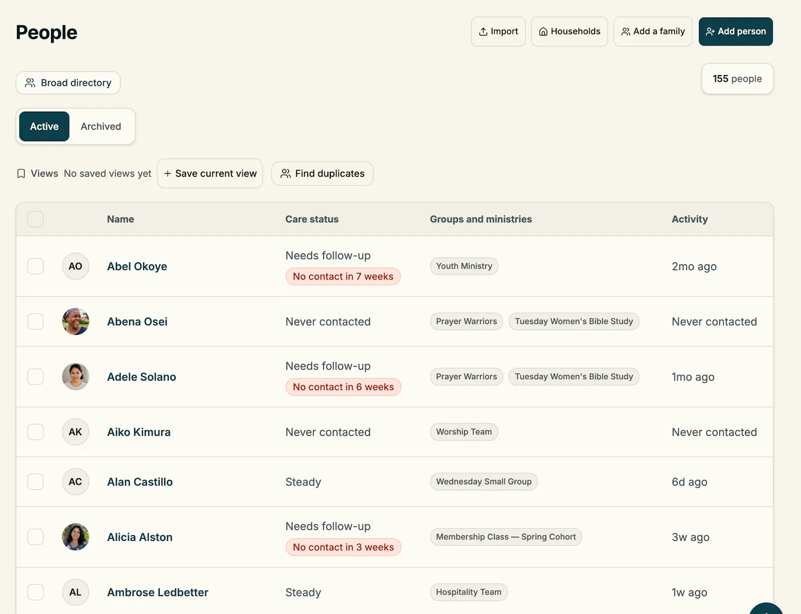Click the Name column header
801x614 pixels.
[x=120, y=219]
